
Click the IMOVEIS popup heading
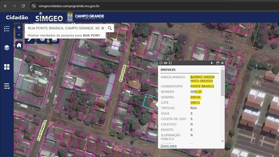click(x=168, y=70)
